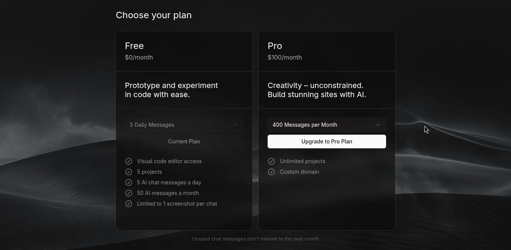Click the Current Plan button
Screen dimensions: 511x250
tap(184, 141)
